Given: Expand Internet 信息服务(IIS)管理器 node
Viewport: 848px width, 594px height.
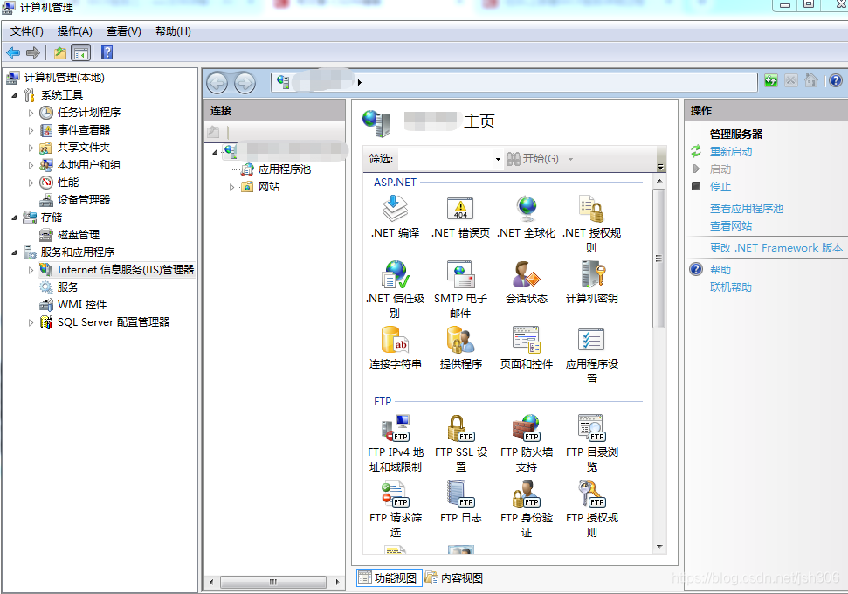Looking at the screenshot, I should pos(31,269).
